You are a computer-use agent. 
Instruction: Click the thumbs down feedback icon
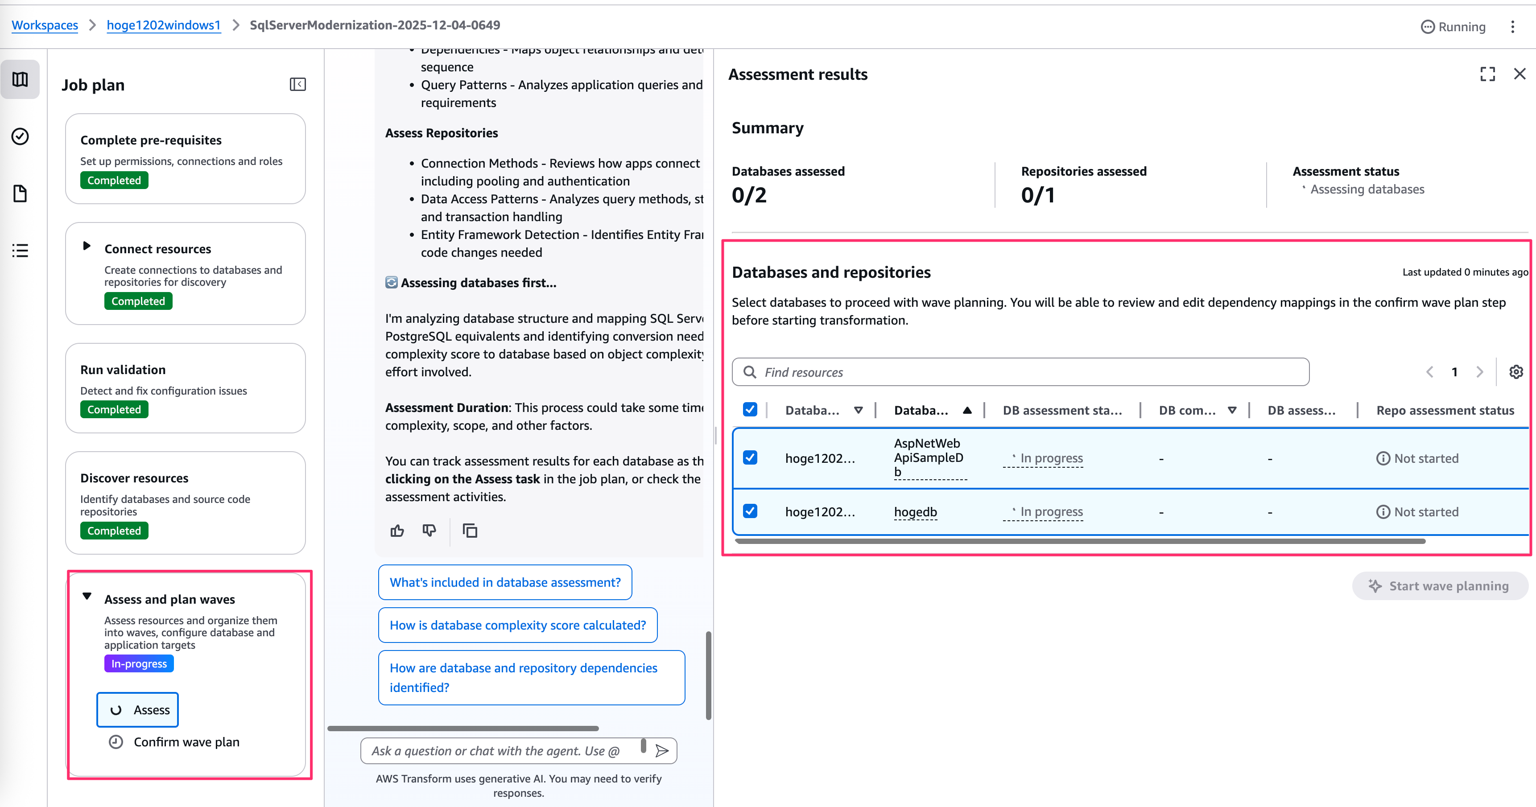click(429, 531)
